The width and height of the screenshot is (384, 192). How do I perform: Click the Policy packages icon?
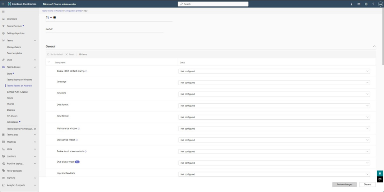[x=4, y=171]
